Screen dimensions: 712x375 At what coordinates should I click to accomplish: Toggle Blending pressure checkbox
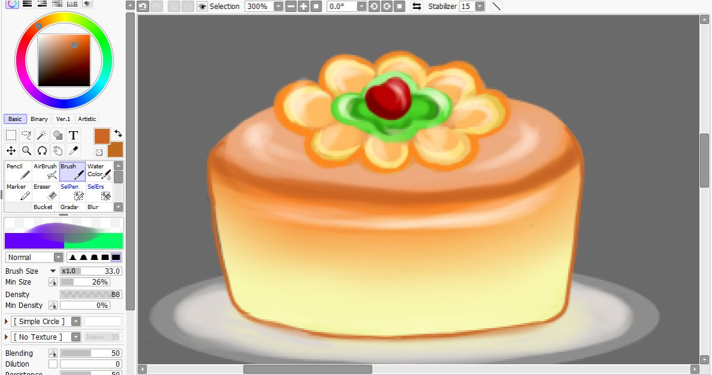coord(53,353)
